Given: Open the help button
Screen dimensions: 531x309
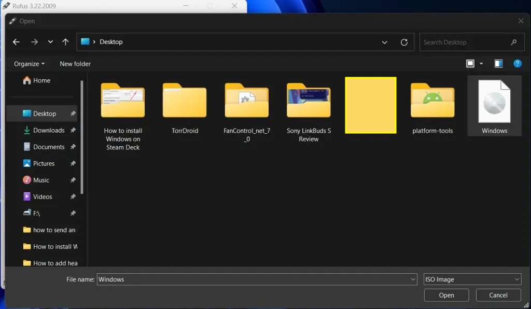Looking at the screenshot, I should [x=517, y=64].
